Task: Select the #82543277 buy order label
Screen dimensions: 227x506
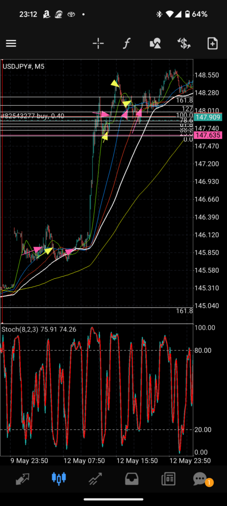Action: pyautogui.click(x=33, y=116)
